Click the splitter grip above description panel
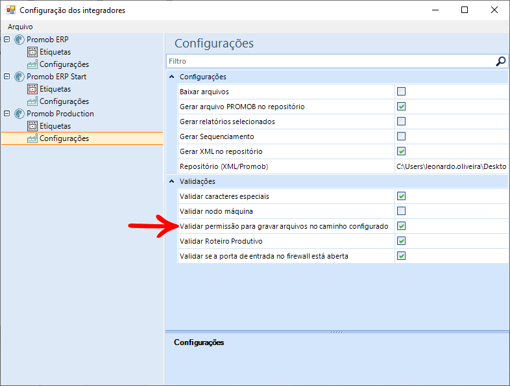This screenshot has width=510, height=386. click(x=337, y=331)
